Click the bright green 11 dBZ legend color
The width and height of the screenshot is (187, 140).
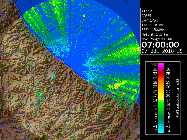tap(161, 104)
